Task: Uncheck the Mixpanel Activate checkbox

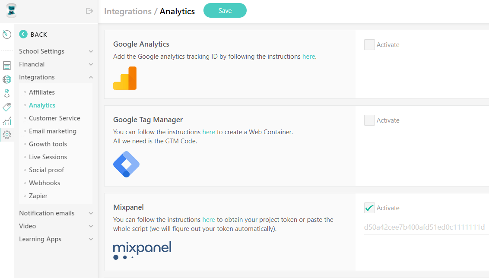Action: [x=369, y=208]
